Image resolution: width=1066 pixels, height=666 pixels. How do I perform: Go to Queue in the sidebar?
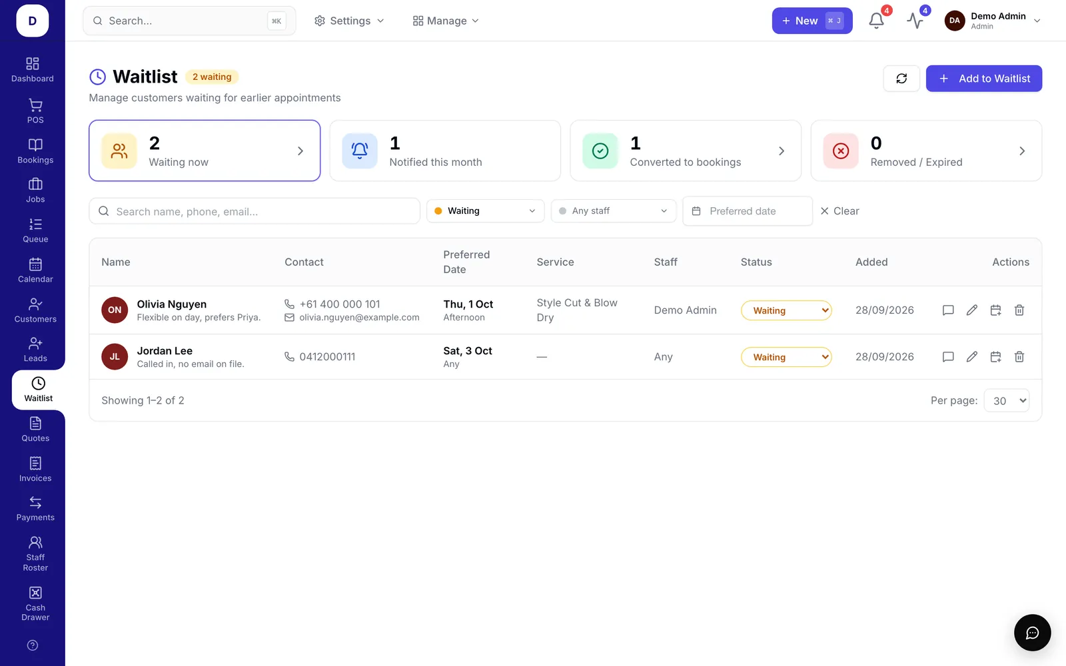(35, 230)
